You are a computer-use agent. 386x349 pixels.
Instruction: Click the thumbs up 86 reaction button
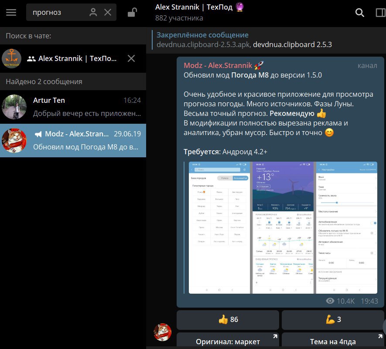coord(228,320)
